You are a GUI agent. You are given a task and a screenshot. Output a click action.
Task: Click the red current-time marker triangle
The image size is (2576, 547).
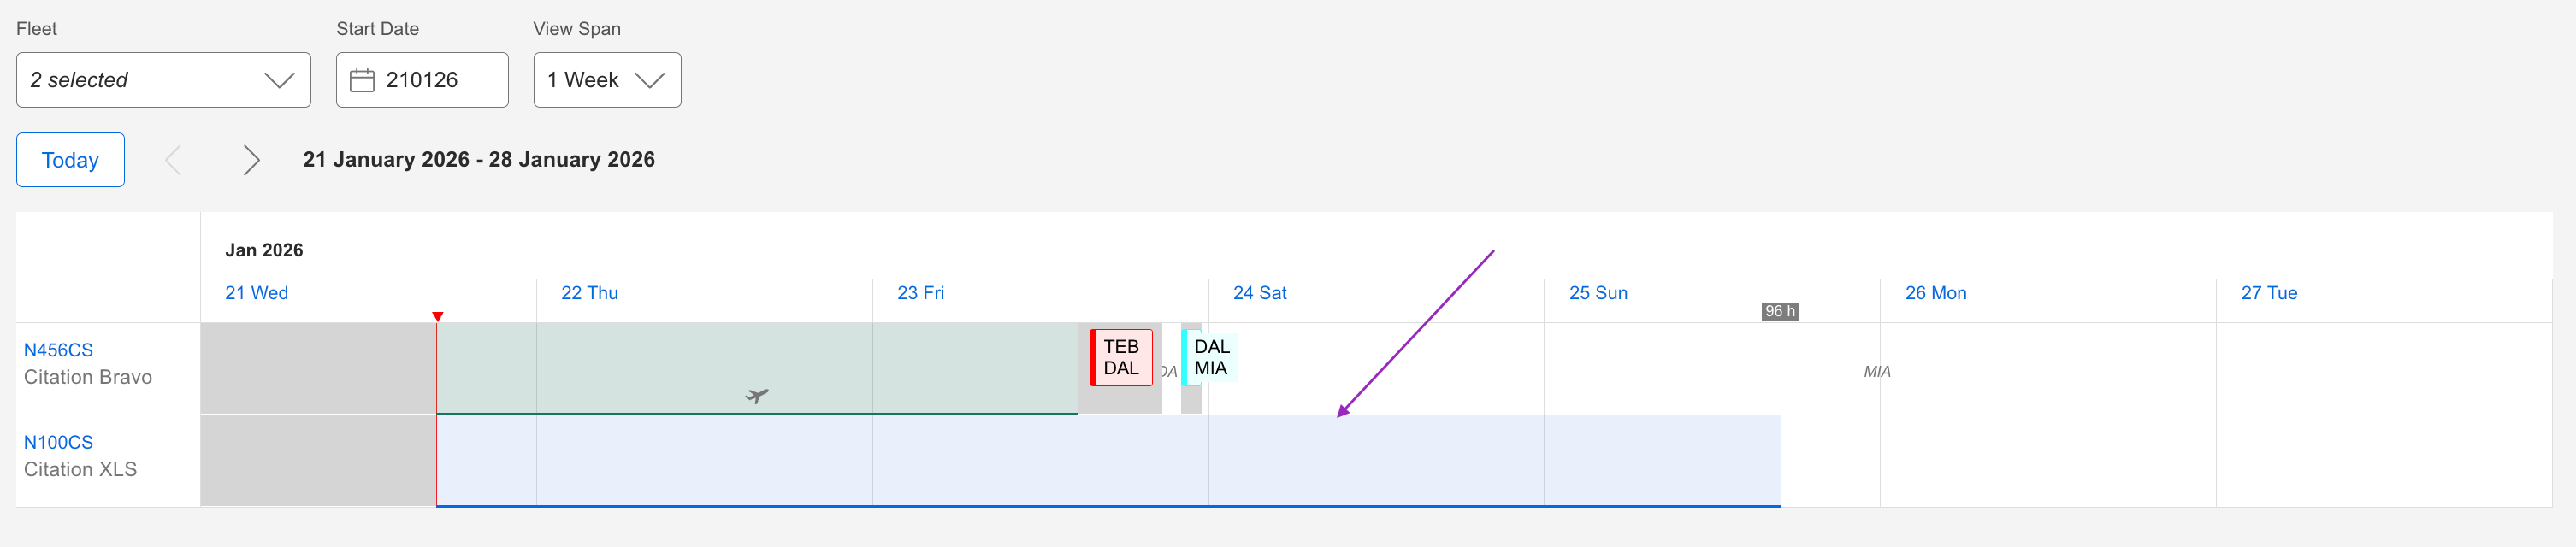tap(438, 316)
